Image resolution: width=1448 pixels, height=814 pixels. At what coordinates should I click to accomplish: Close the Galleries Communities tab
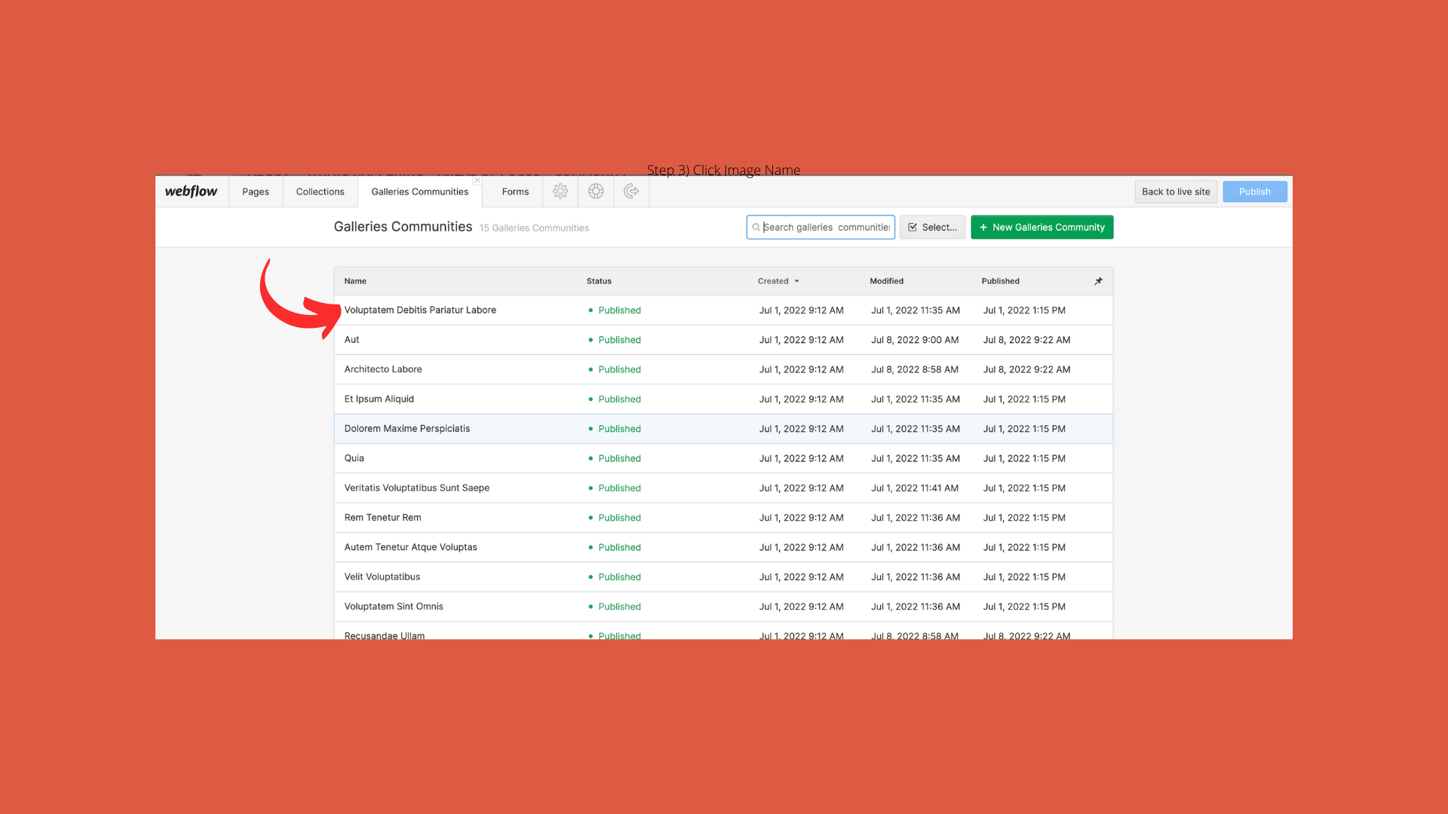pyautogui.click(x=477, y=181)
